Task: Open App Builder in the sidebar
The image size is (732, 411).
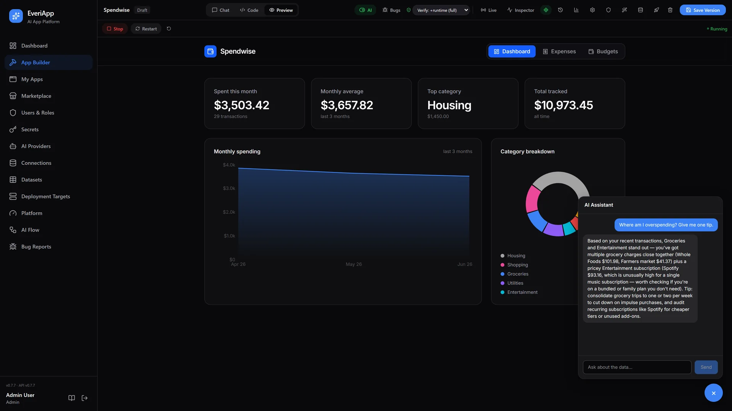Action: [48, 62]
